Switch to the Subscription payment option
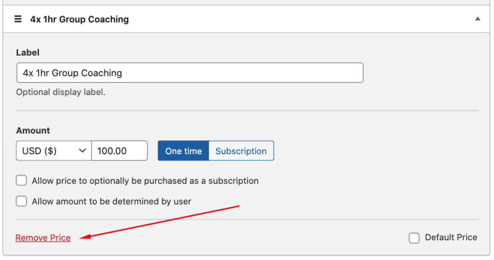 click(x=241, y=151)
